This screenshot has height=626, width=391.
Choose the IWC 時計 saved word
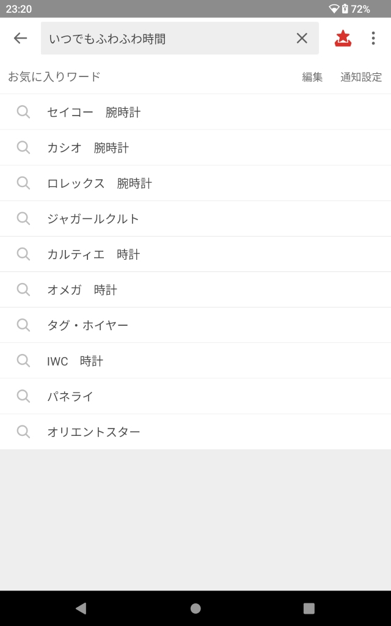click(x=75, y=361)
